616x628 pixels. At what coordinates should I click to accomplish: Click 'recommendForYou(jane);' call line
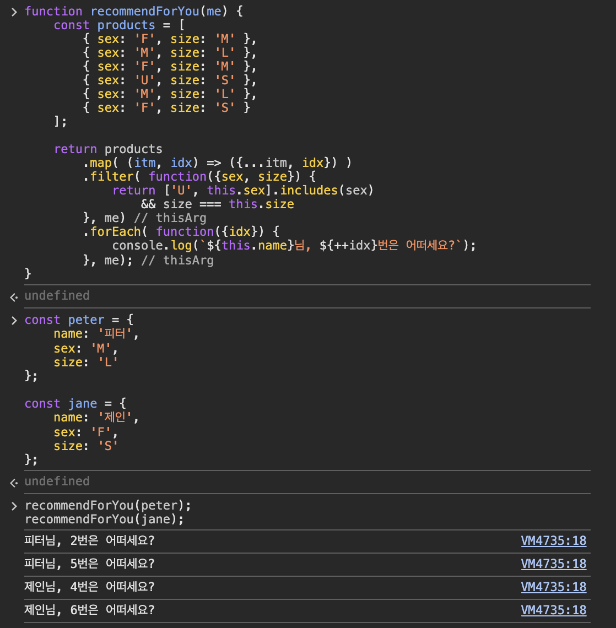click(x=104, y=519)
